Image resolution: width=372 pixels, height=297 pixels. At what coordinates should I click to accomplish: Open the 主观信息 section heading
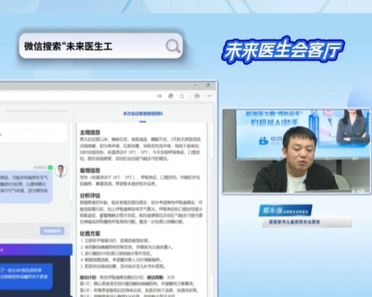(90, 133)
